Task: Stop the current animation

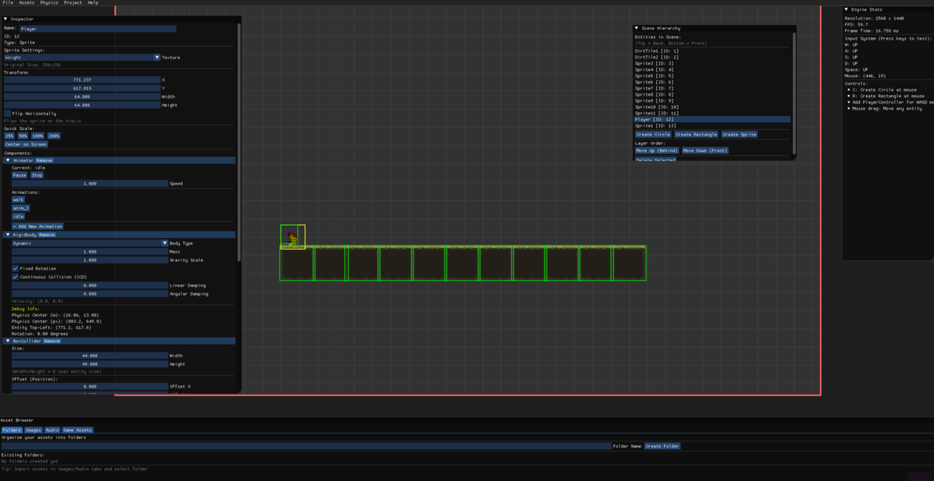Action: point(37,175)
